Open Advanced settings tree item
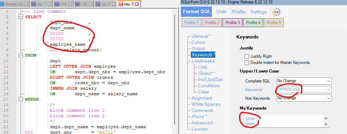The width and height of the screenshot is (347, 134). (202, 123)
